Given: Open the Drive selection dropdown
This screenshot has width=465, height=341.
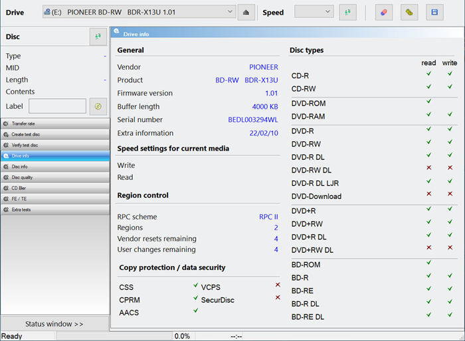Looking at the screenshot, I should click(139, 12).
